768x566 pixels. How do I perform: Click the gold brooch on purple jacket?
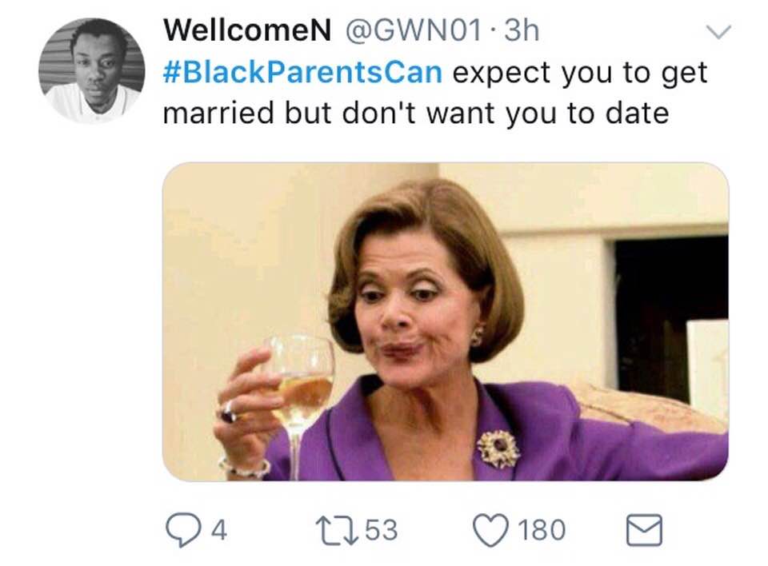[498, 448]
